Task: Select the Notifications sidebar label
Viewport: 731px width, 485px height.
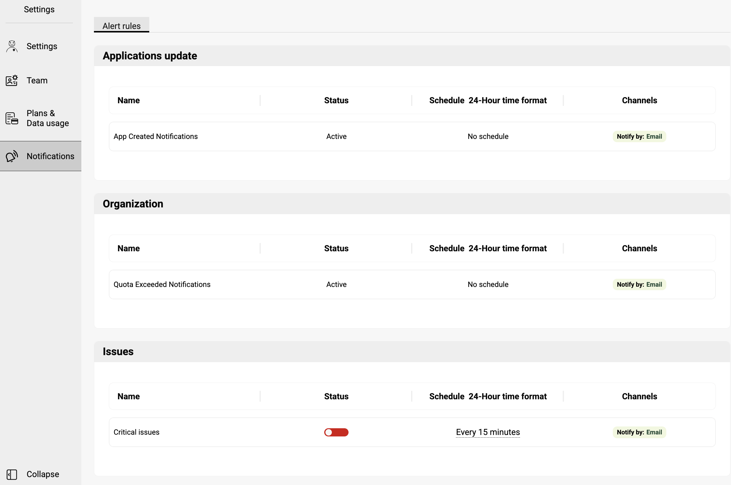Action: (50, 156)
